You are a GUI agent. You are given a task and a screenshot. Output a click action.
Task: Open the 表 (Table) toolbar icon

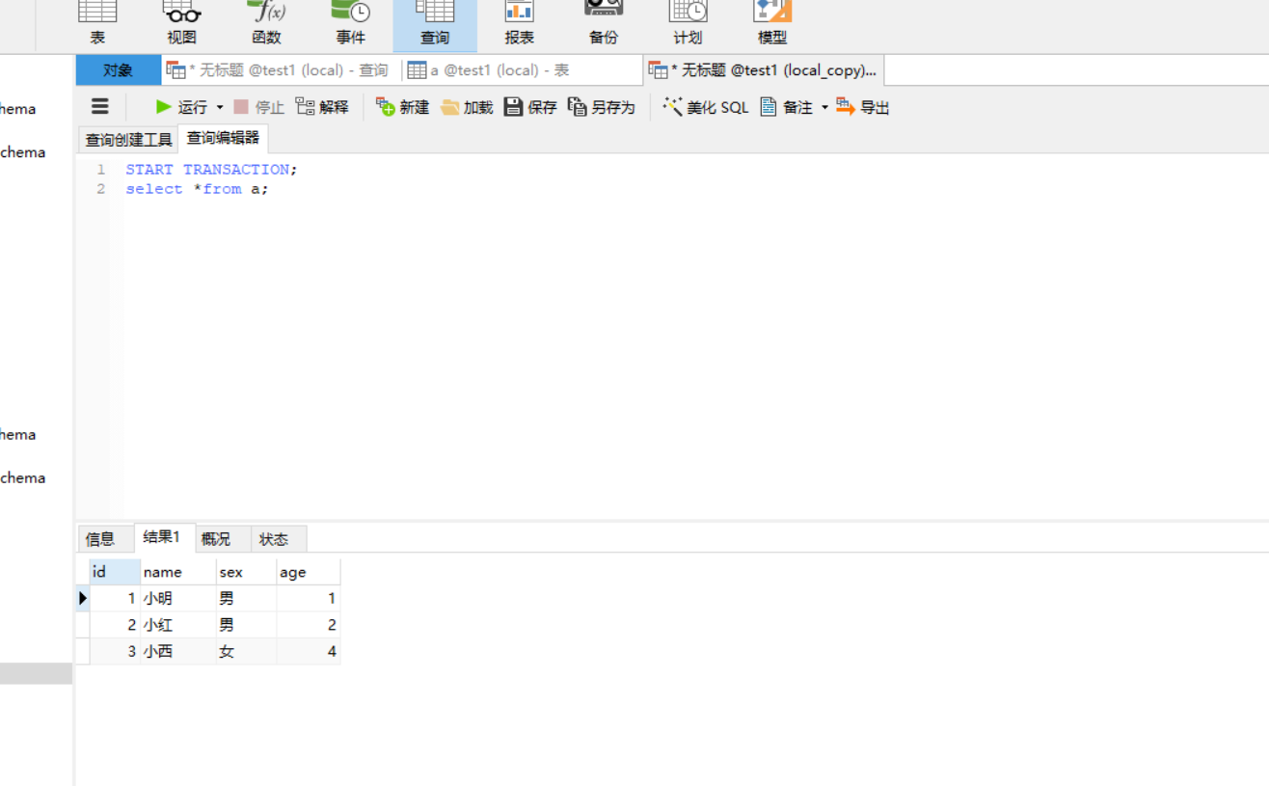tap(97, 24)
